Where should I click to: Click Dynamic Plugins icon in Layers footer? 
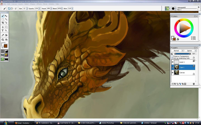tap(175, 84)
